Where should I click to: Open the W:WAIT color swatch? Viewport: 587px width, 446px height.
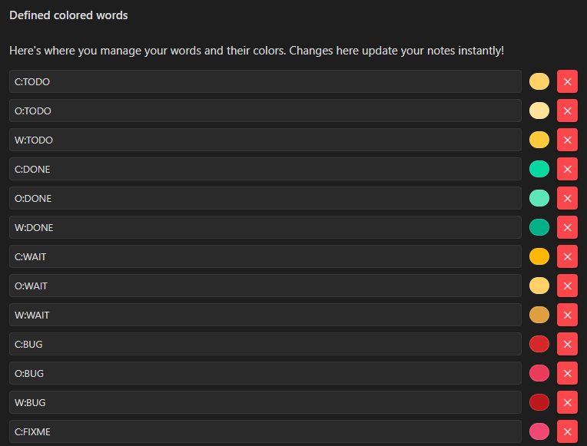[x=539, y=315]
